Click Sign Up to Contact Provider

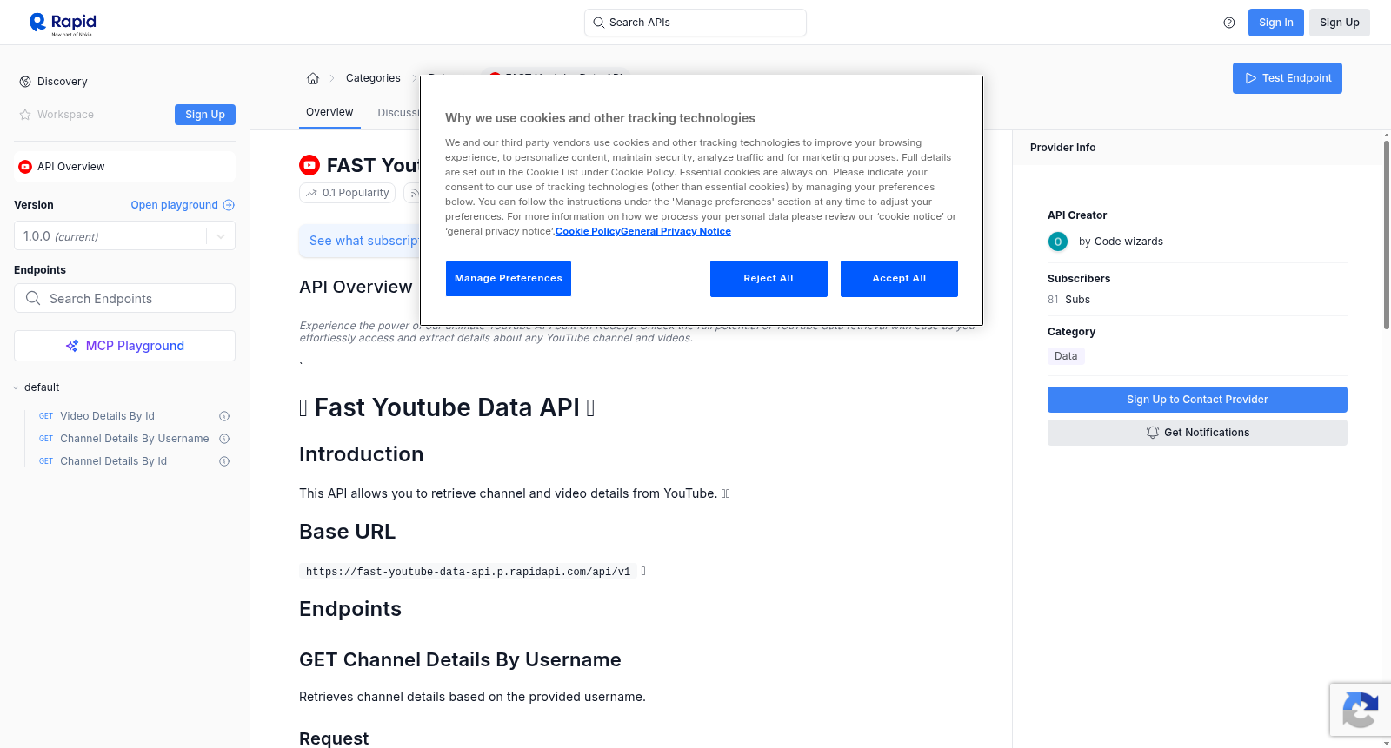tap(1197, 400)
